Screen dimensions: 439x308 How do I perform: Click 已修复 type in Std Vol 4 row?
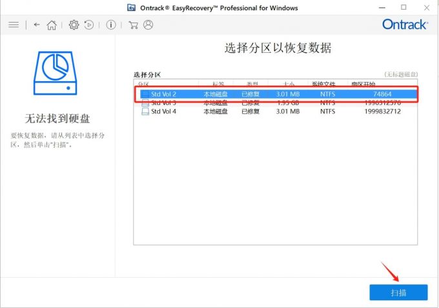pos(250,111)
